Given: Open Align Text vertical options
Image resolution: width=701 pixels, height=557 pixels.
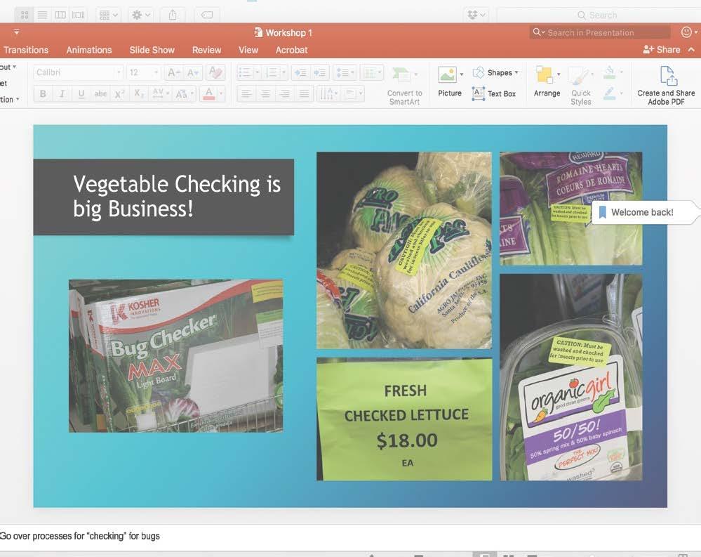Looking at the screenshot, I should tap(353, 94).
